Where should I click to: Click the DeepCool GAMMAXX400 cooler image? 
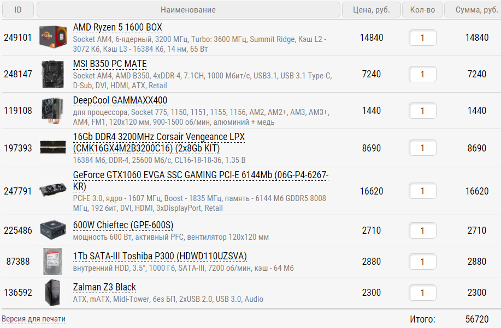[53, 110]
